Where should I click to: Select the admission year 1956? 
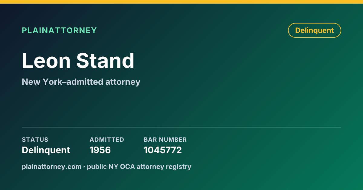click(x=100, y=150)
